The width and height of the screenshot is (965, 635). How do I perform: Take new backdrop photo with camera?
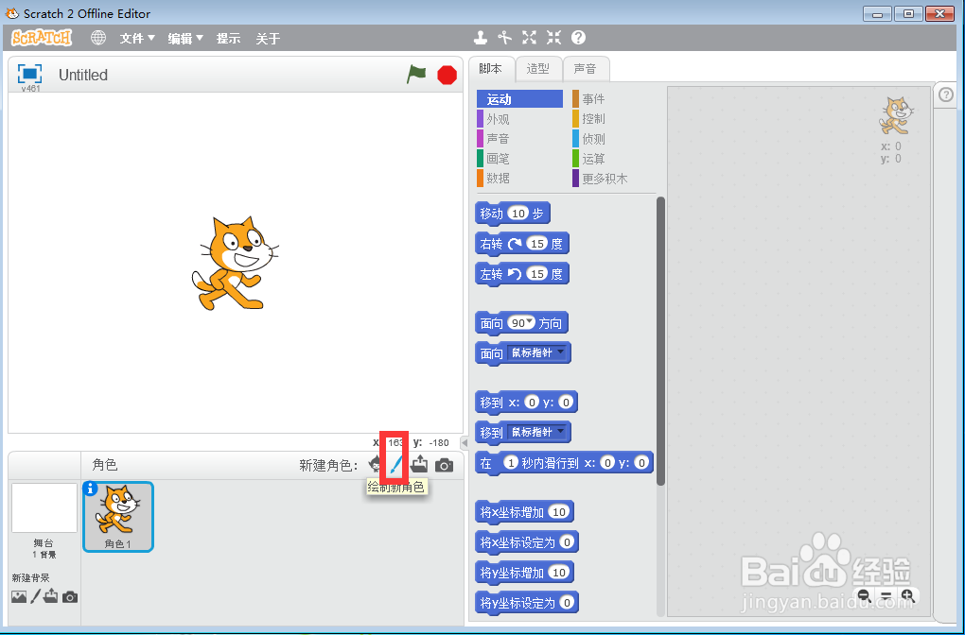click(70, 597)
